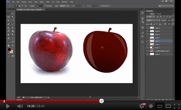The width and height of the screenshot is (181, 110).
Task: Select the Eraser tool
Action: click(x=8, y=31)
